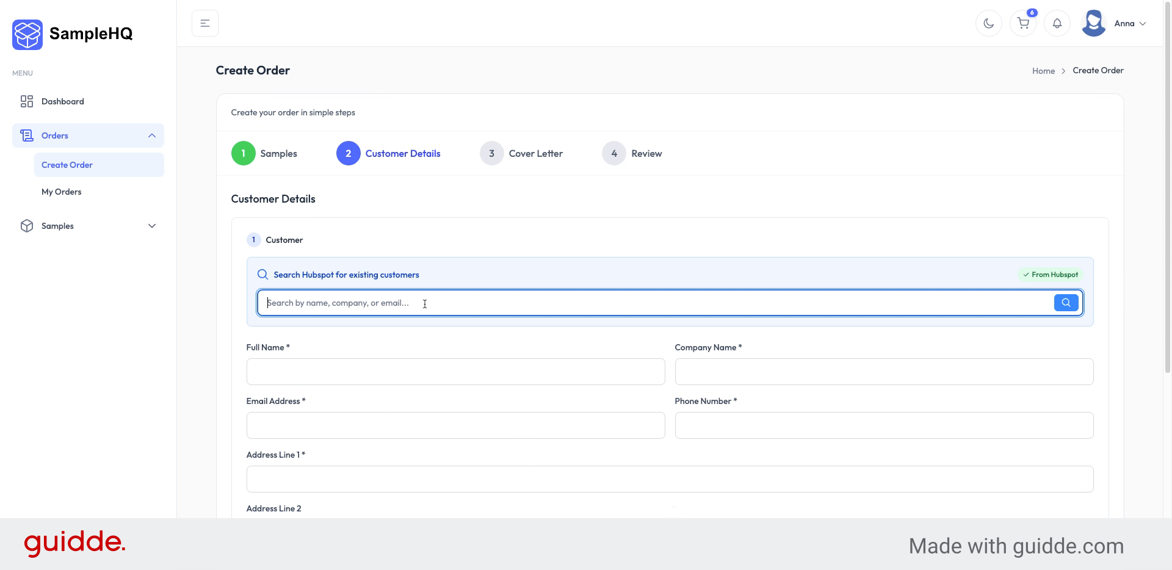Select Create Order in the sidebar
Viewport: 1172px width, 570px height.
67,165
